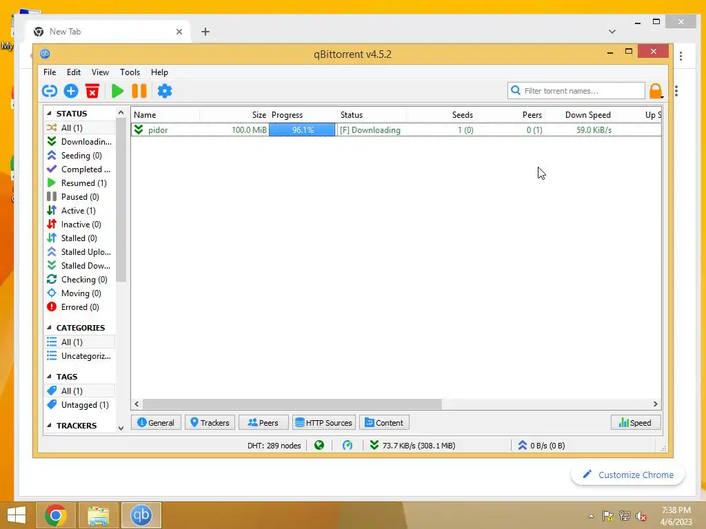Screen dimensions: 706x529
Task: Click Customize Chrome in the Chrome window
Action: point(627,475)
